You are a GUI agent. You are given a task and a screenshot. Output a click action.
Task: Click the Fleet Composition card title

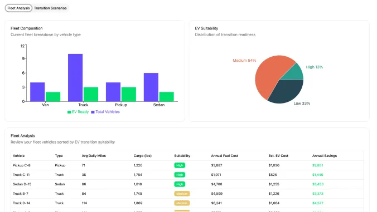pyautogui.click(x=26, y=28)
